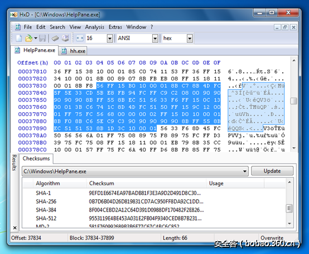
Task: Click the Update button
Action: 272,171
